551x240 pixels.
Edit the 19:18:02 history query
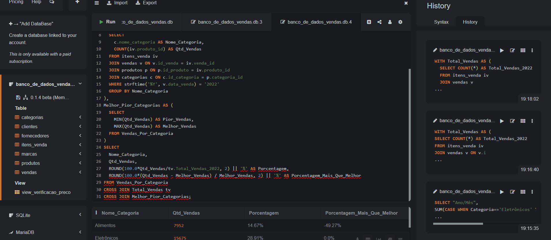click(512, 50)
